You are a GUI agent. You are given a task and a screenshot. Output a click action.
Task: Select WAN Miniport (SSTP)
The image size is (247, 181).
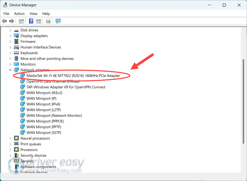pos(44,132)
